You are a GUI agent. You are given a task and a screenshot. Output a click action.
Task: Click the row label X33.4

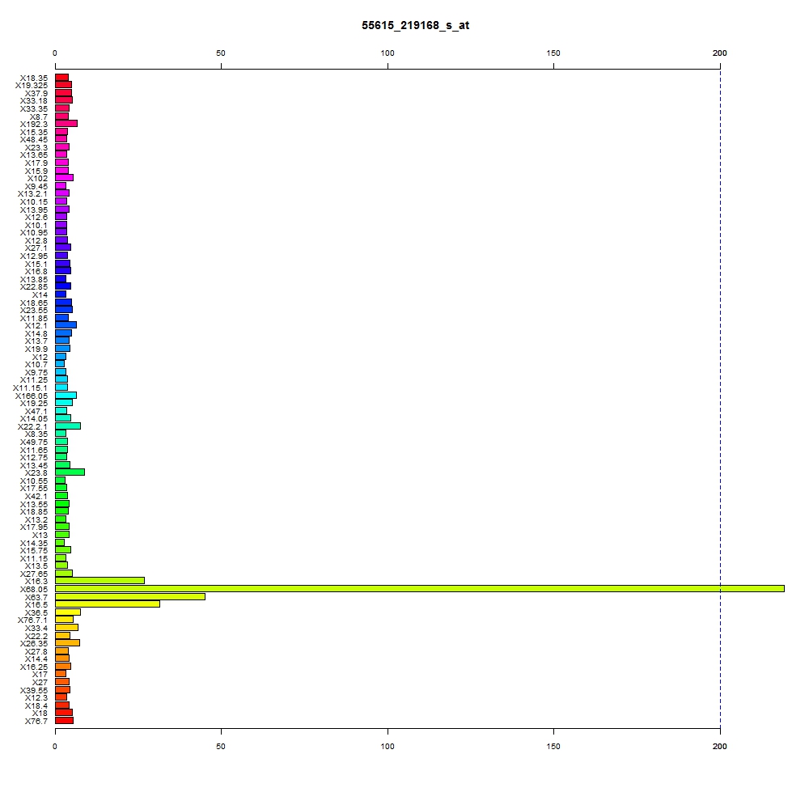(x=36, y=628)
